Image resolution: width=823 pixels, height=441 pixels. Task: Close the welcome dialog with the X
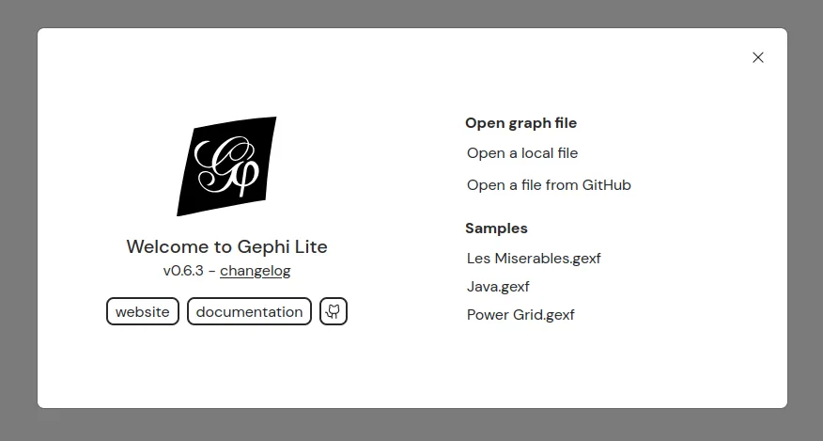pyautogui.click(x=758, y=57)
